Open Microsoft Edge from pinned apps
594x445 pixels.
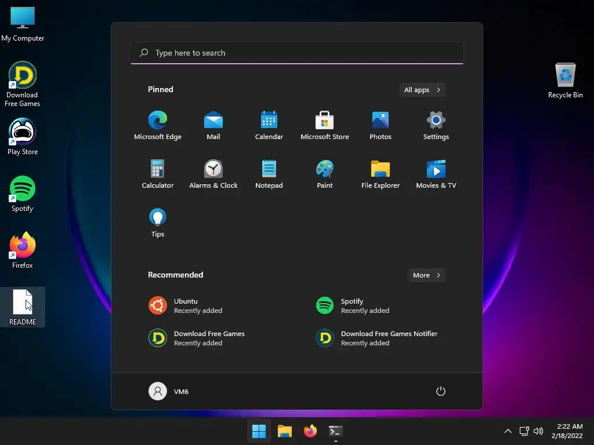click(158, 126)
